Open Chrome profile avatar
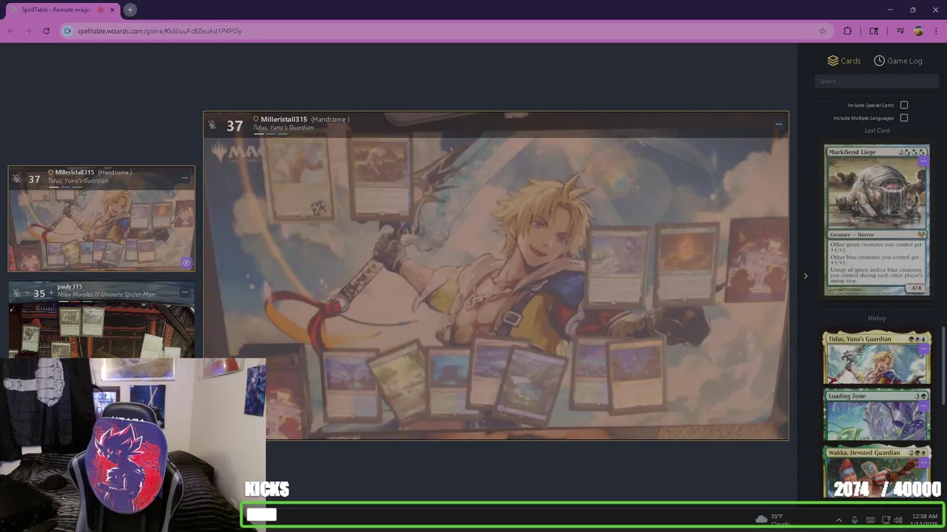Image resolution: width=947 pixels, height=532 pixels. 918,31
